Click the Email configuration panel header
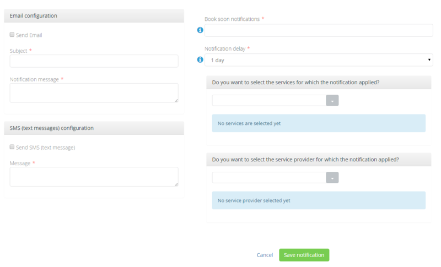 (x=94, y=16)
